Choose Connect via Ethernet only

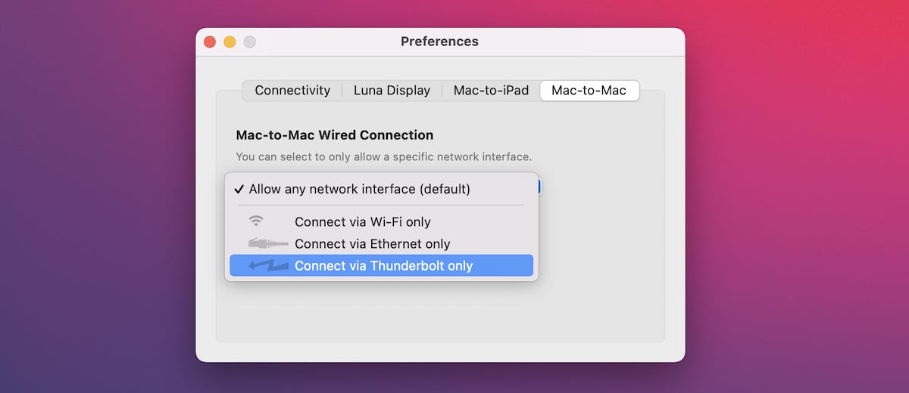pyautogui.click(x=372, y=243)
